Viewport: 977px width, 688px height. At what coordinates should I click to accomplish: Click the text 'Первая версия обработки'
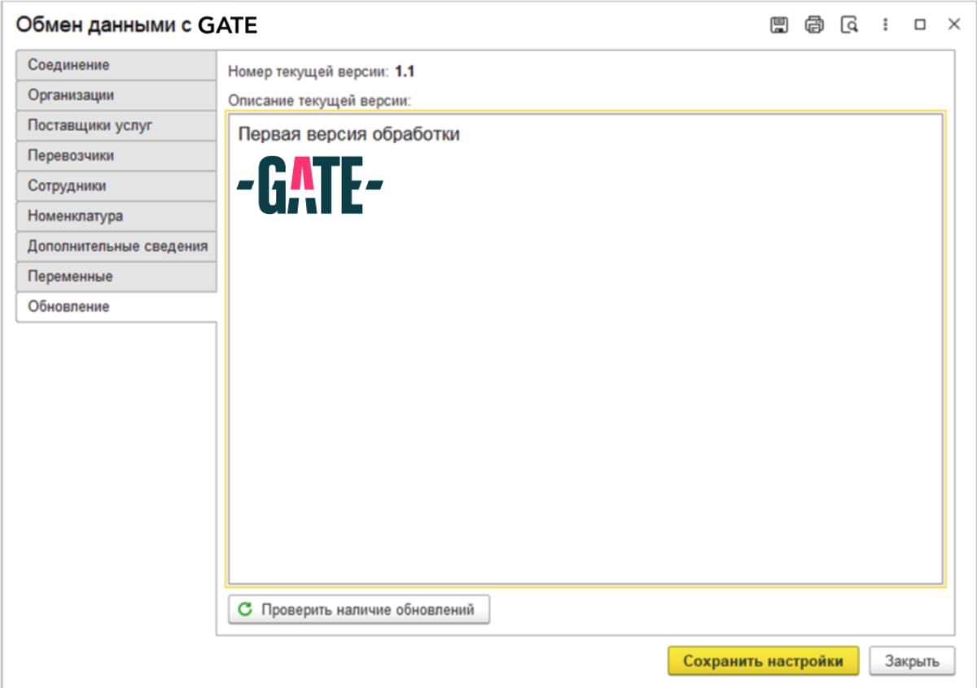348,134
